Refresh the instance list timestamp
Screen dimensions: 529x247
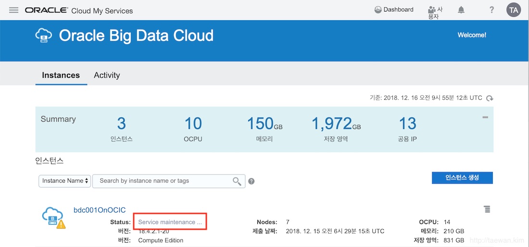(490, 98)
